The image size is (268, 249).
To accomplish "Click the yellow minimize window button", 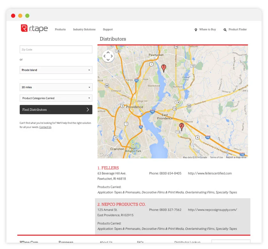I will (20, 16).
